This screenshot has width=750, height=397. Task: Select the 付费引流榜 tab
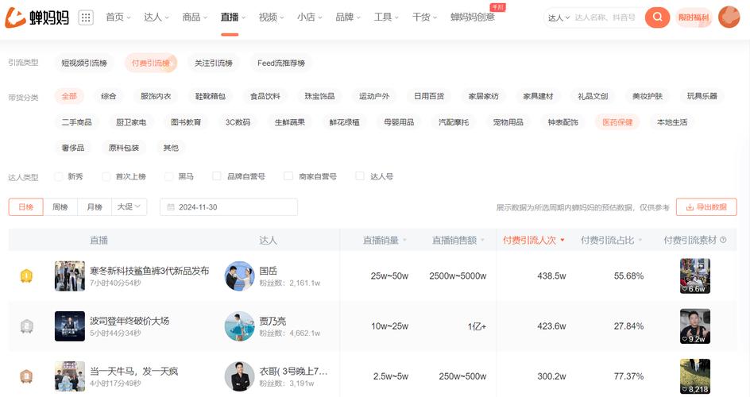[x=151, y=63]
